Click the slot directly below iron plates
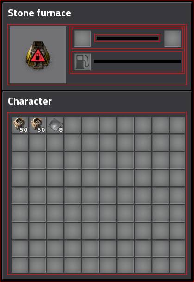The image size is (194, 282). 55,143
